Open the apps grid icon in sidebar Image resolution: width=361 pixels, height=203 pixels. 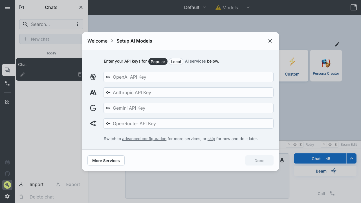tap(7, 102)
